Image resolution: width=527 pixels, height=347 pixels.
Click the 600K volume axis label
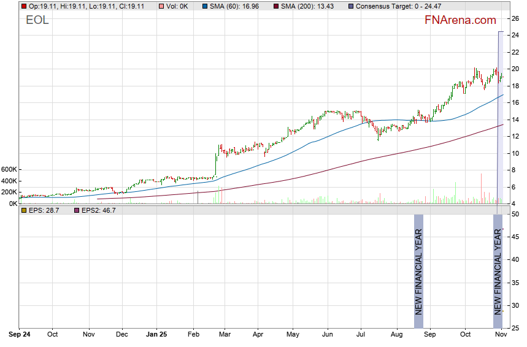click(9, 169)
